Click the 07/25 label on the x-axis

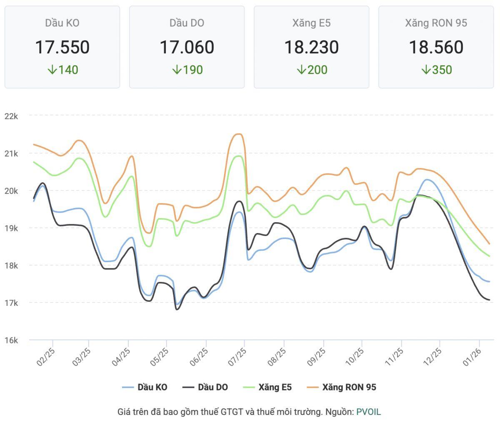tap(238, 357)
